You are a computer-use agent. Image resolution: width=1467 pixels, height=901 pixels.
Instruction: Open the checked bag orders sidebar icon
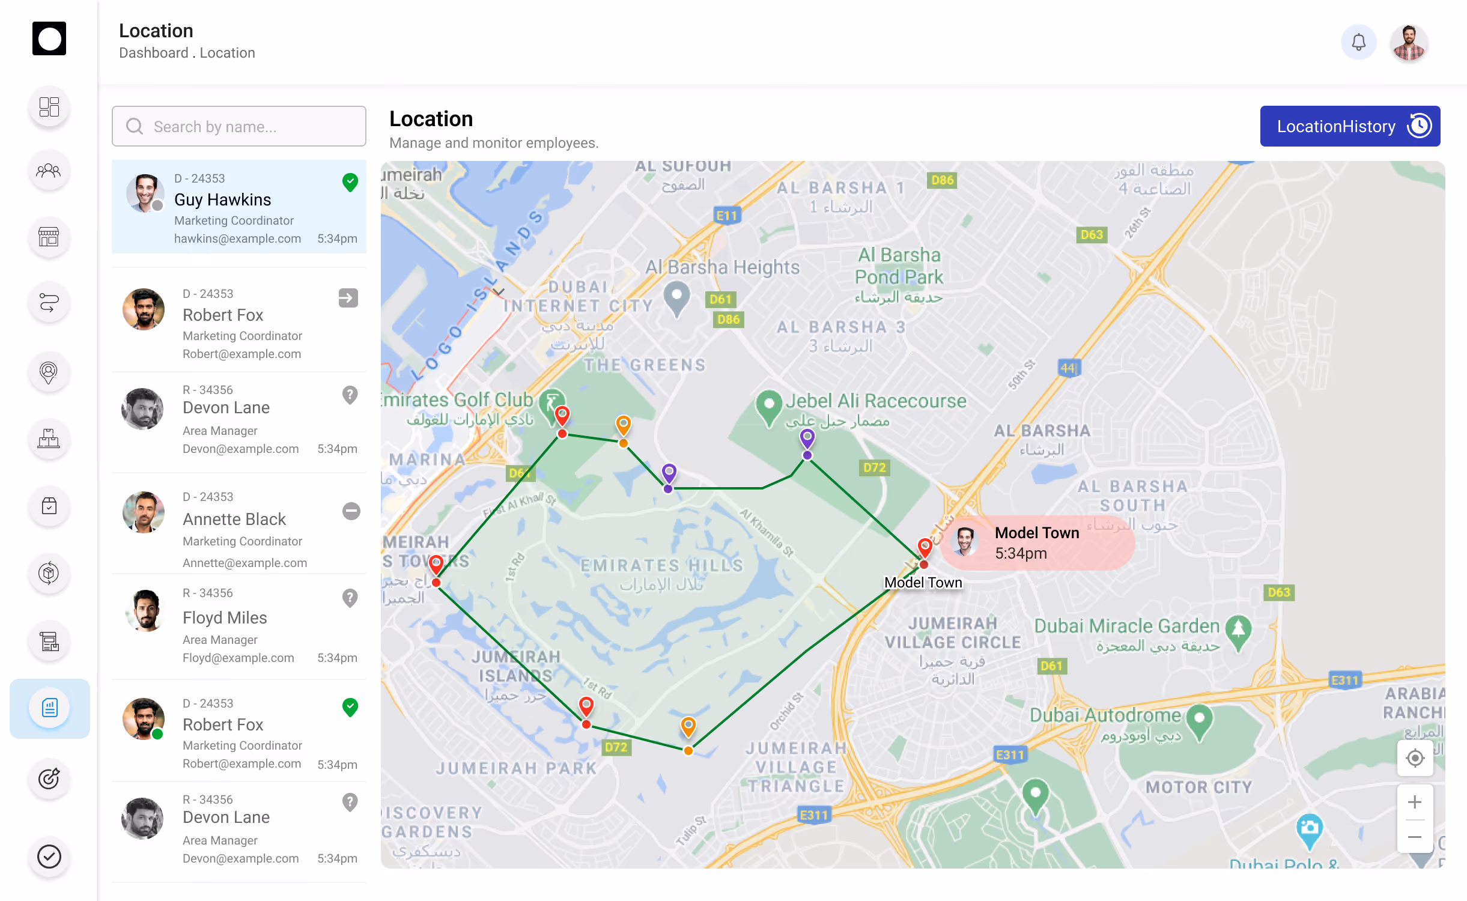[49, 506]
